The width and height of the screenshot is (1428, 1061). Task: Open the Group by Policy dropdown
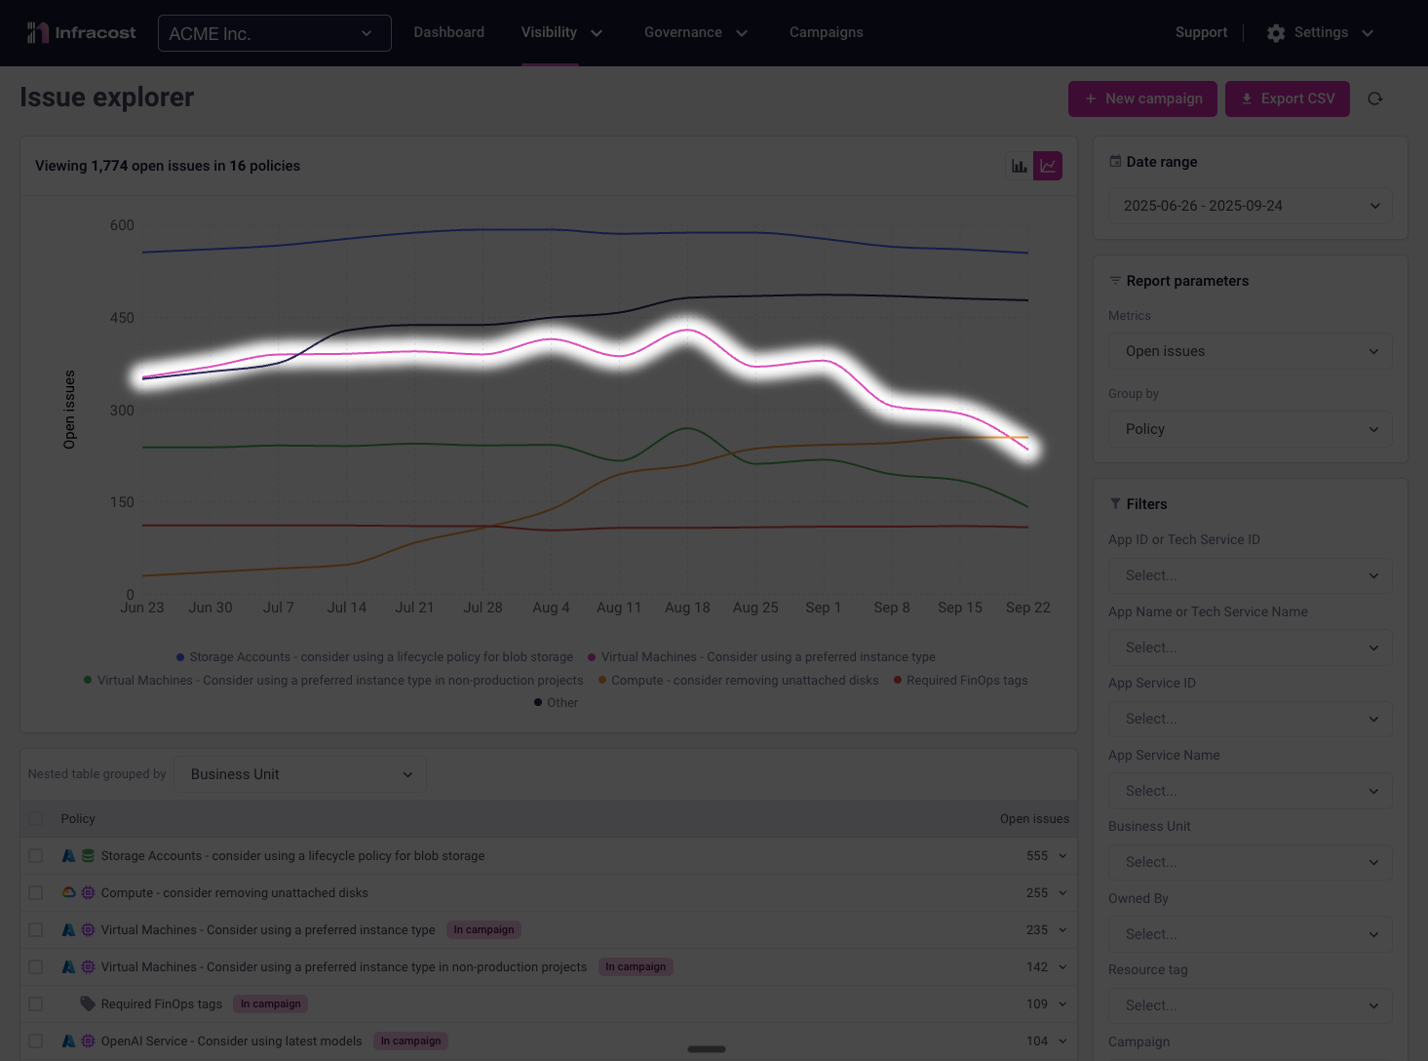1251,429
